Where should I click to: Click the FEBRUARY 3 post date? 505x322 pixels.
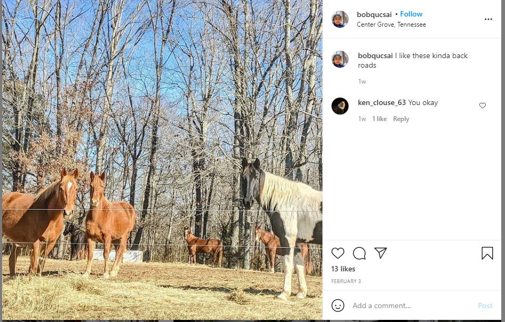(x=346, y=281)
